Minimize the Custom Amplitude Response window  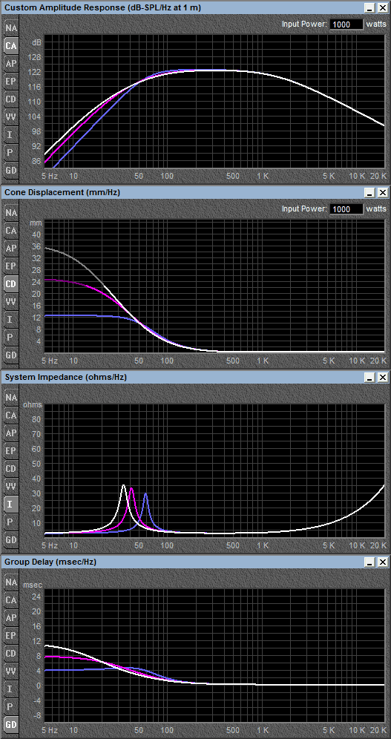pyautogui.click(x=370, y=8)
